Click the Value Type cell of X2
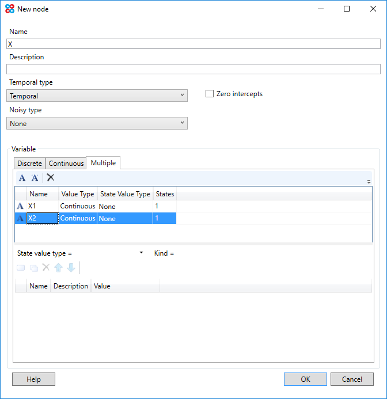Viewport: 387px width, 399px height. 78,218
